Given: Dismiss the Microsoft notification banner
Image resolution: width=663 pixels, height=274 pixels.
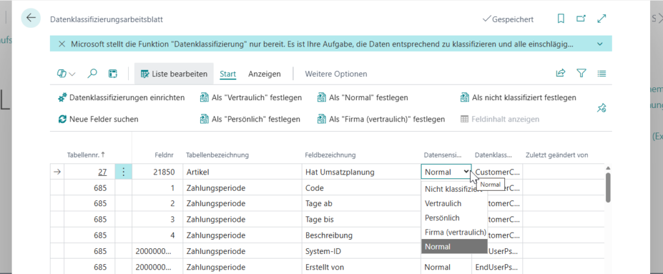Looking at the screenshot, I should pos(62,44).
